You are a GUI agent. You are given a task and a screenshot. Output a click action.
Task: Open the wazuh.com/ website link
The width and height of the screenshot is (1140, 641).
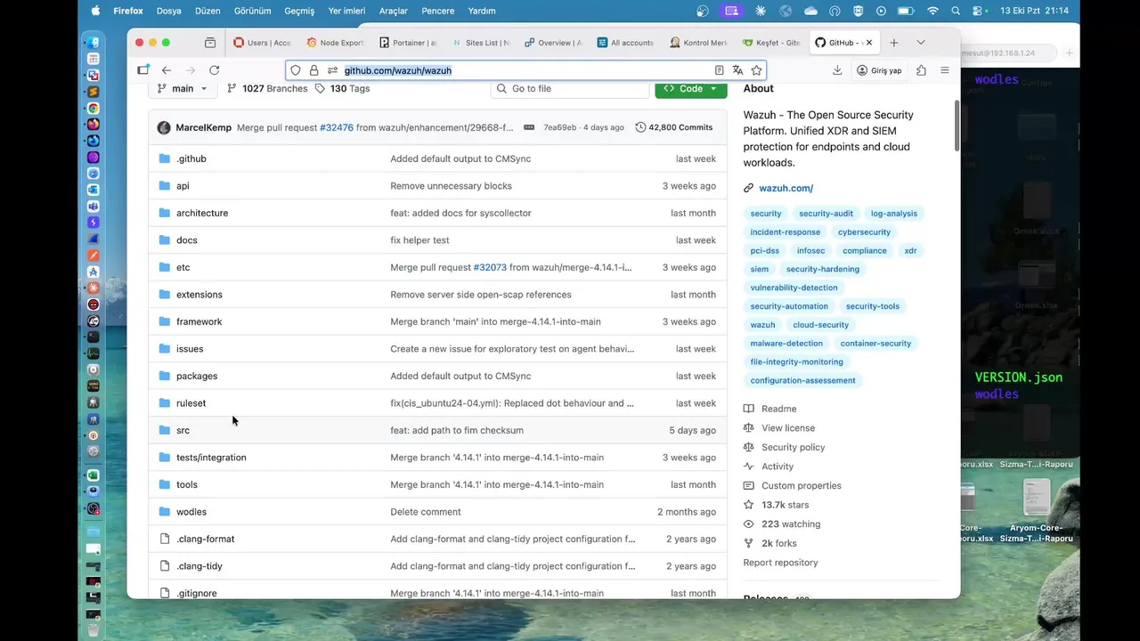(786, 188)
